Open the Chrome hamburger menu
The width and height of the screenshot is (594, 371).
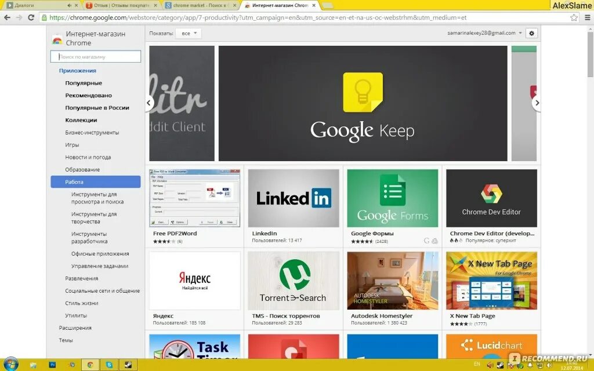click(x=588, y=17)
